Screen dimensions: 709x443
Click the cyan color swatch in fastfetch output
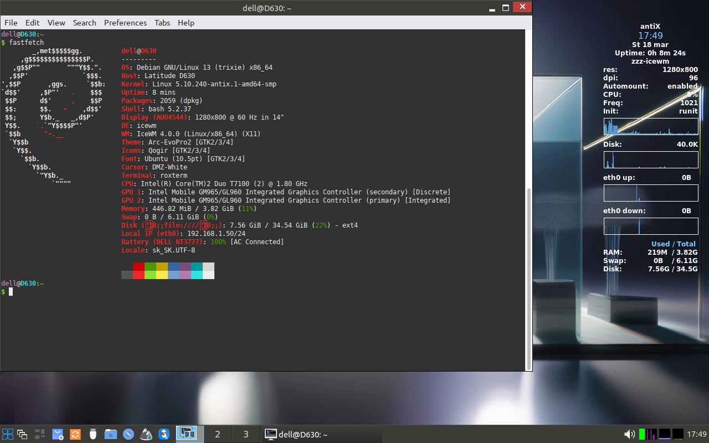197,271
